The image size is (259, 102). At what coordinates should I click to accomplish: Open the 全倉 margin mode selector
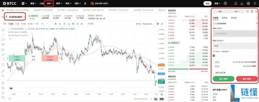pyautogui.click(x=220, y=11)
